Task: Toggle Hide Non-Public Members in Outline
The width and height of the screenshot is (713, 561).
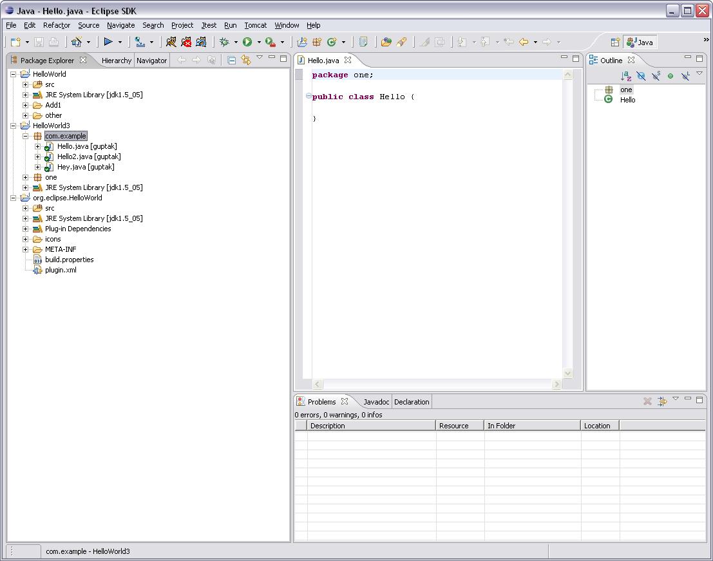Action: (x=670, y=76)
